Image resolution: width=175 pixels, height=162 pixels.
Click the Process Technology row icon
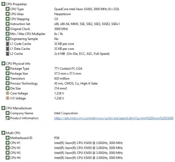[x=7, y=83]
